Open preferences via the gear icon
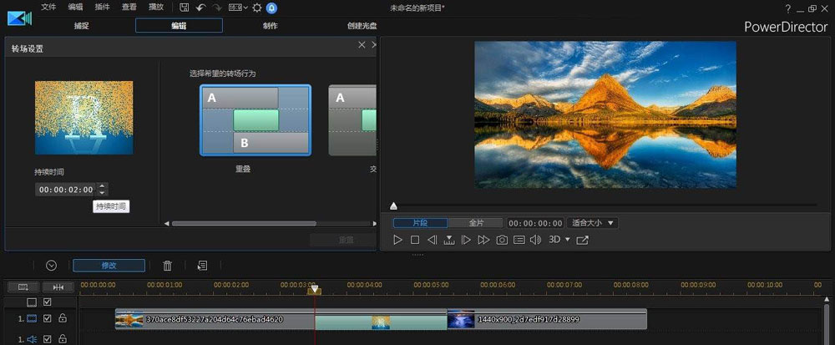Screen dimensions: 835x345 pyautogui.click(x=256, y=8)
